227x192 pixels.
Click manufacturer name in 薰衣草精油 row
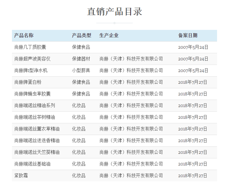click(x=131, y=129)
